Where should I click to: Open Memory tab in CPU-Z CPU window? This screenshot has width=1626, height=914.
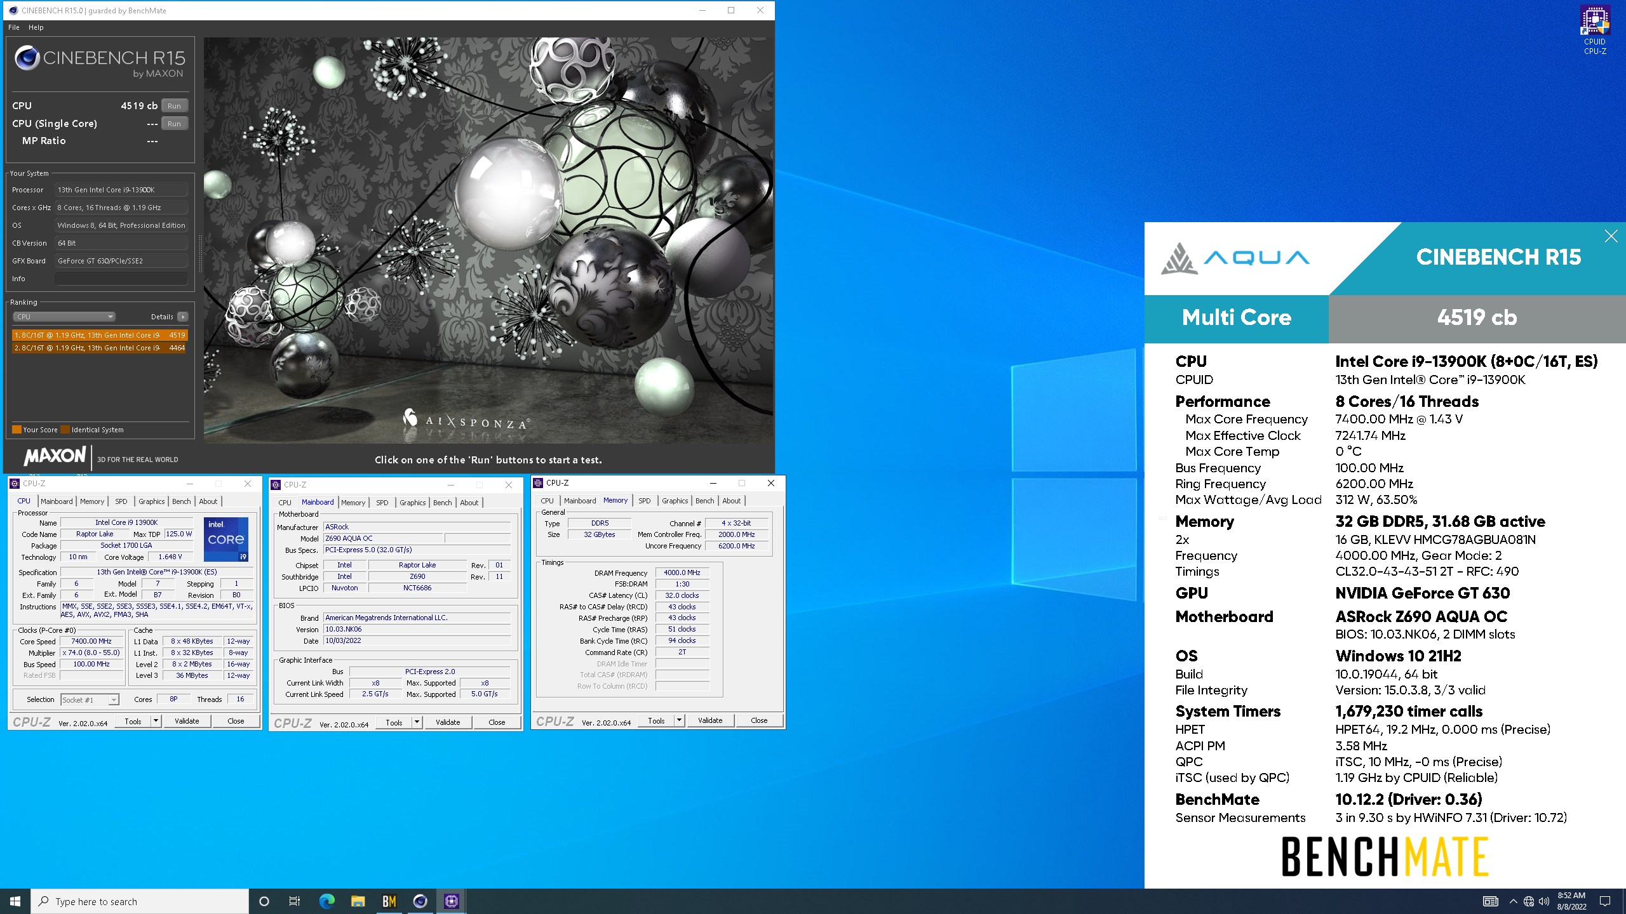click(x=92, y=501)
